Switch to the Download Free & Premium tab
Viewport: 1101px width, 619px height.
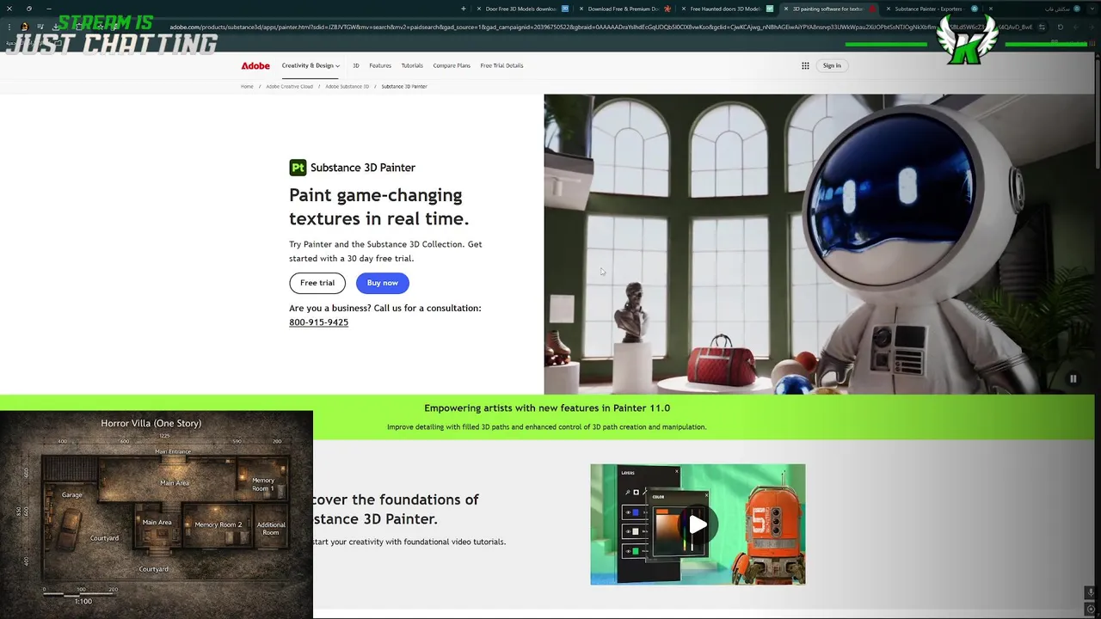(624, 9)
